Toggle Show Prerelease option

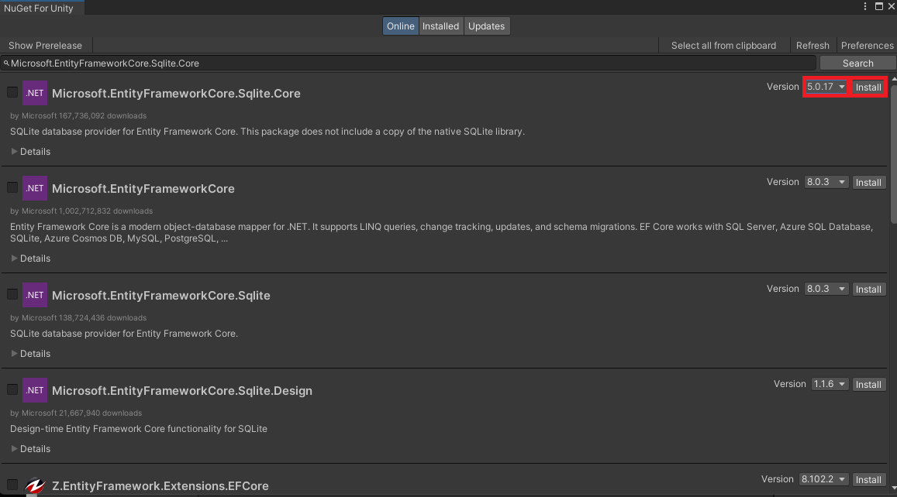45,46
